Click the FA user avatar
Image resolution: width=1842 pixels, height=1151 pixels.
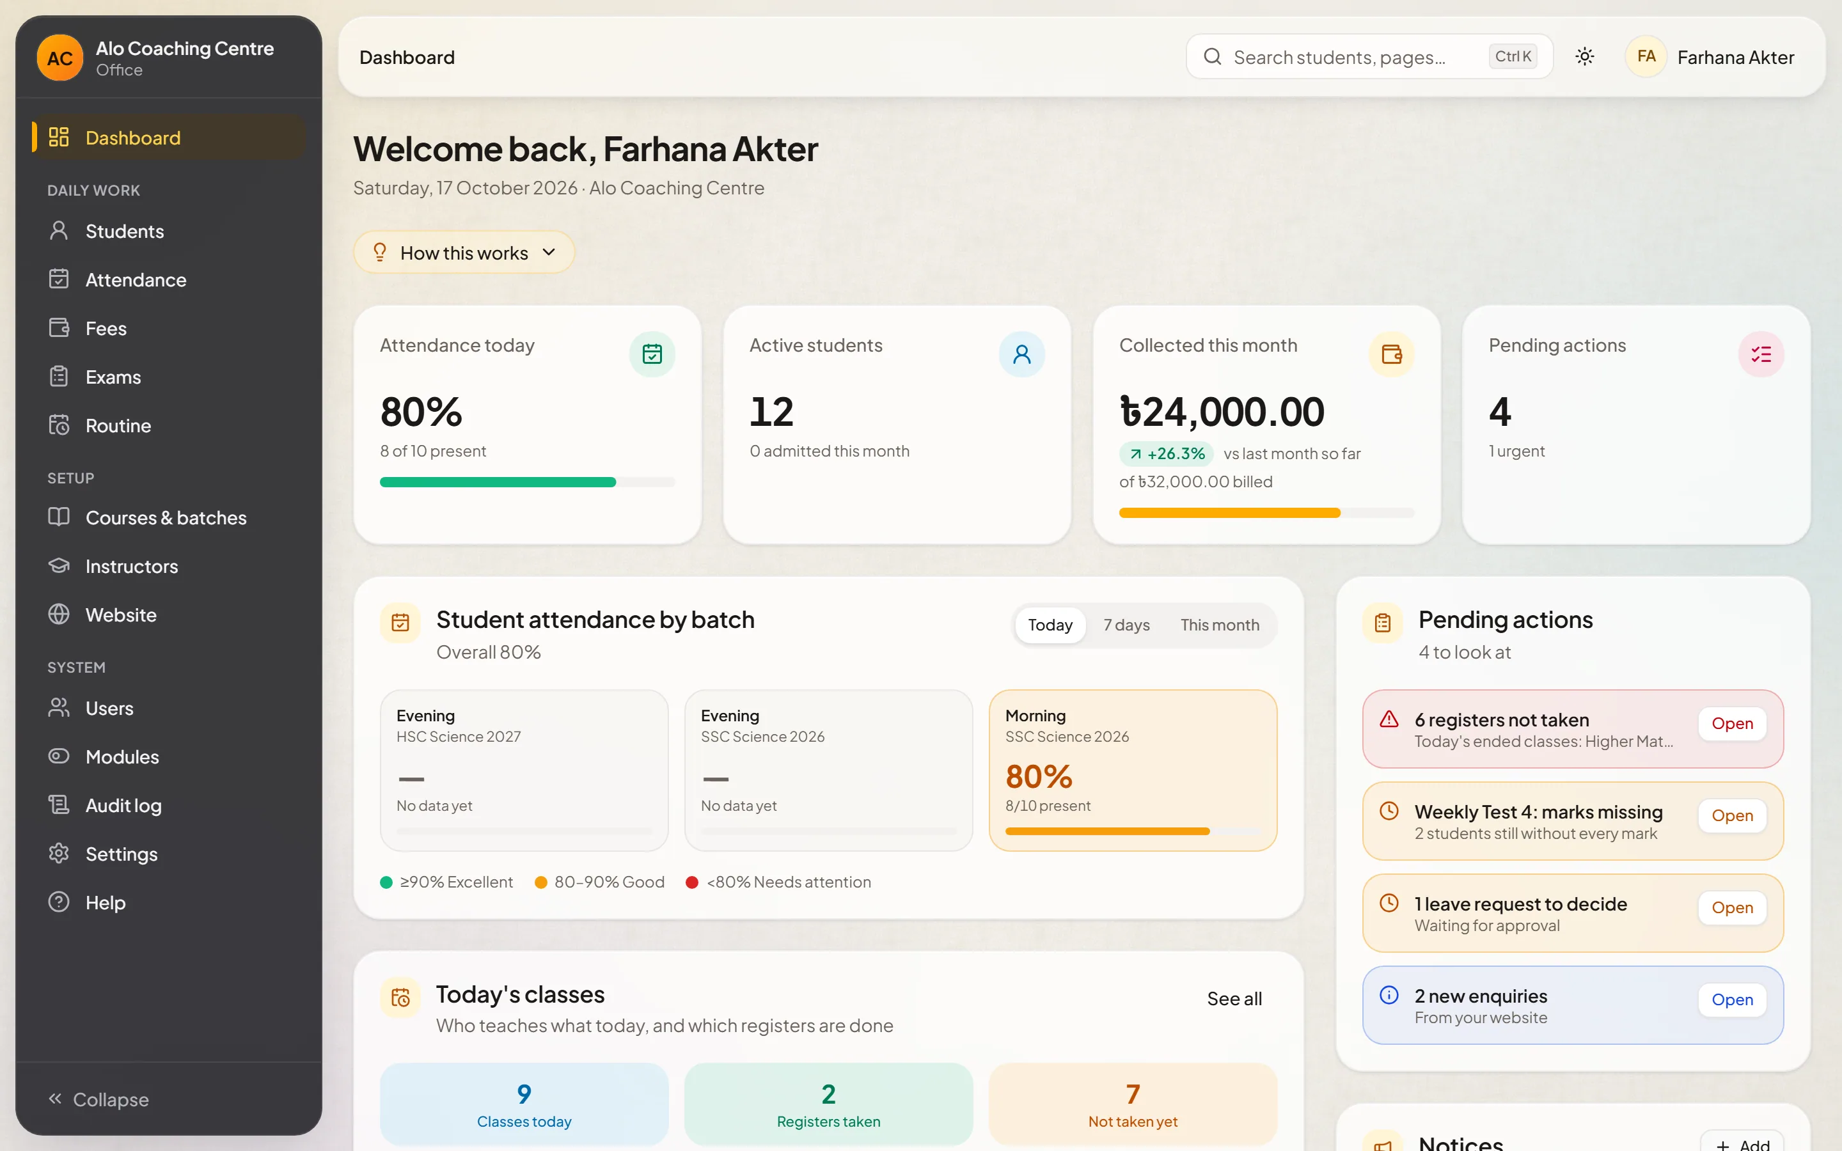(x=1646, y=57)
